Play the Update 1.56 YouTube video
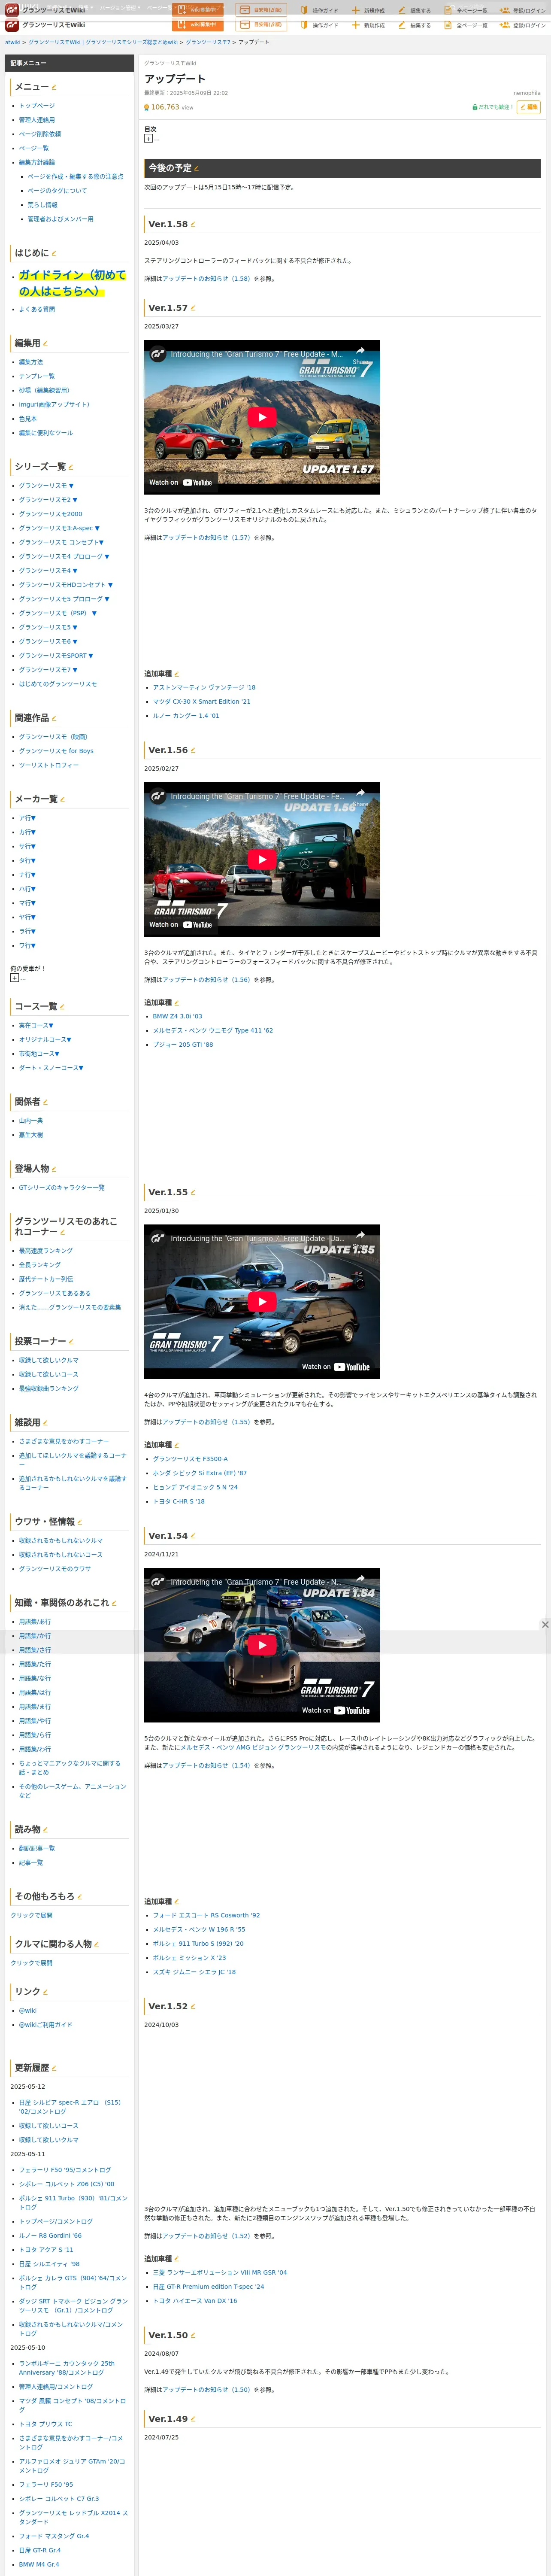Image resolution: width=551 pixels, height=2576 pixels. point(262,859)
